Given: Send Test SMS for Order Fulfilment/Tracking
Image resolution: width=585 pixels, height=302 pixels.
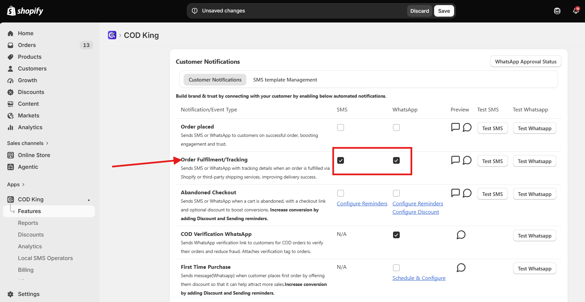Looking at the screenshot, I should pyautogui.click(x=493, y=161).
